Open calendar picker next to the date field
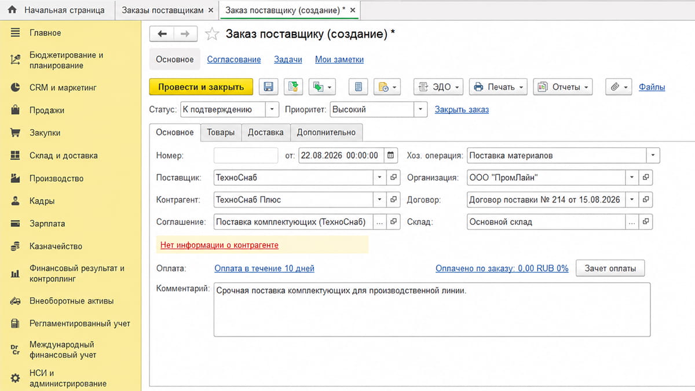 [x=391, y=156]
